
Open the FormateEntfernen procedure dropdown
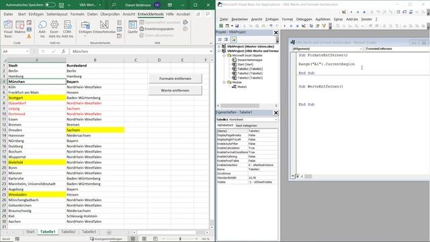tap(397, 48)
